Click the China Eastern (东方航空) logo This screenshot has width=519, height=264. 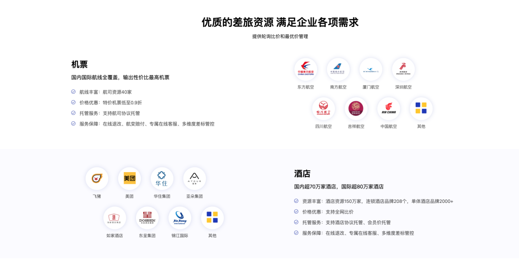[306, 69]
